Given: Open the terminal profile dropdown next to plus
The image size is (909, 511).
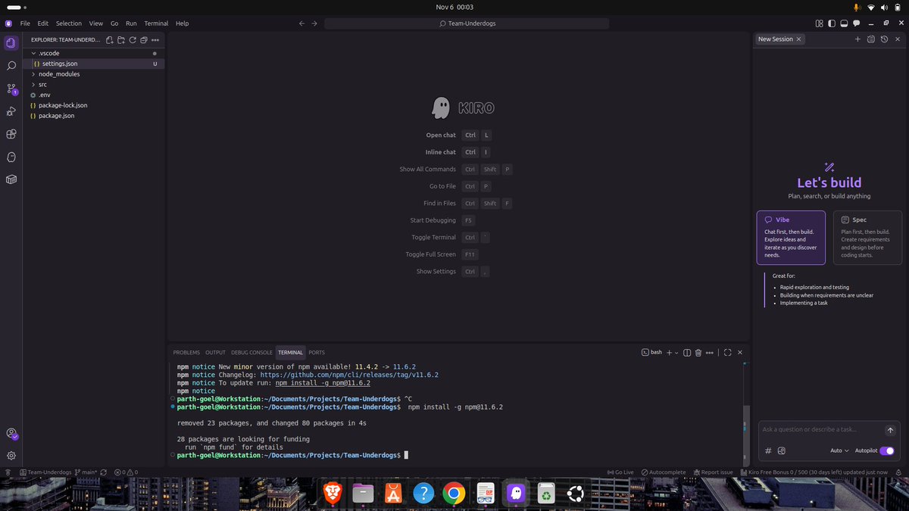Looking at the screenshot, I should 676,352.
